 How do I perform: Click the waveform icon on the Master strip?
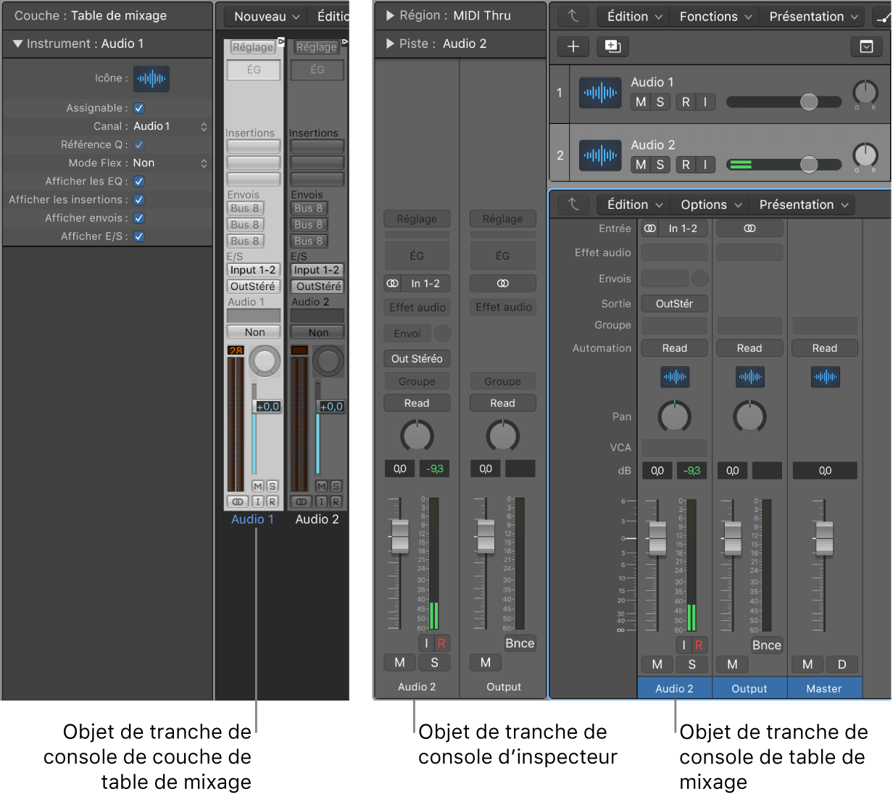(825, 377)
